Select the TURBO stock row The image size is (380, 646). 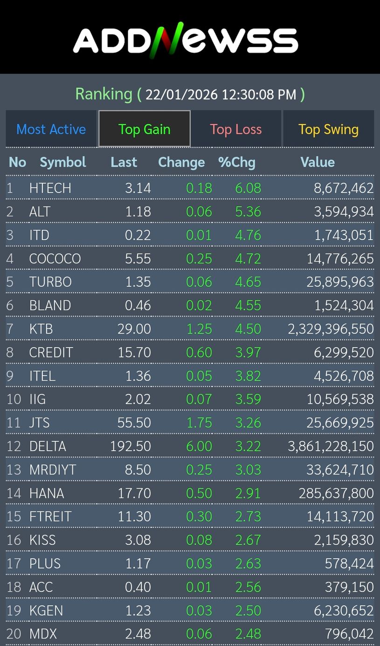coord(50,282)
